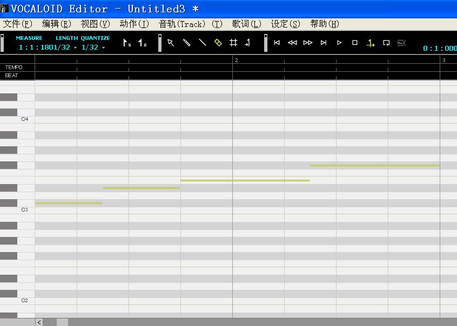Open the 歌词(L) menu
The height and width of the screenshot is (326, 457).
[246, 24]
